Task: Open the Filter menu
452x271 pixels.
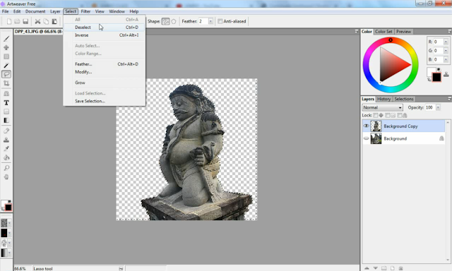Action: point(85,11)
